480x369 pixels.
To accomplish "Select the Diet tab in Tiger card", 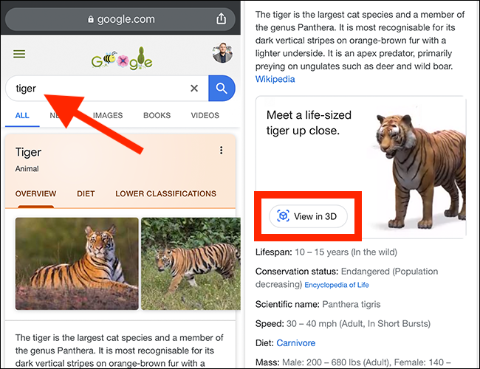I will point(86,194).
